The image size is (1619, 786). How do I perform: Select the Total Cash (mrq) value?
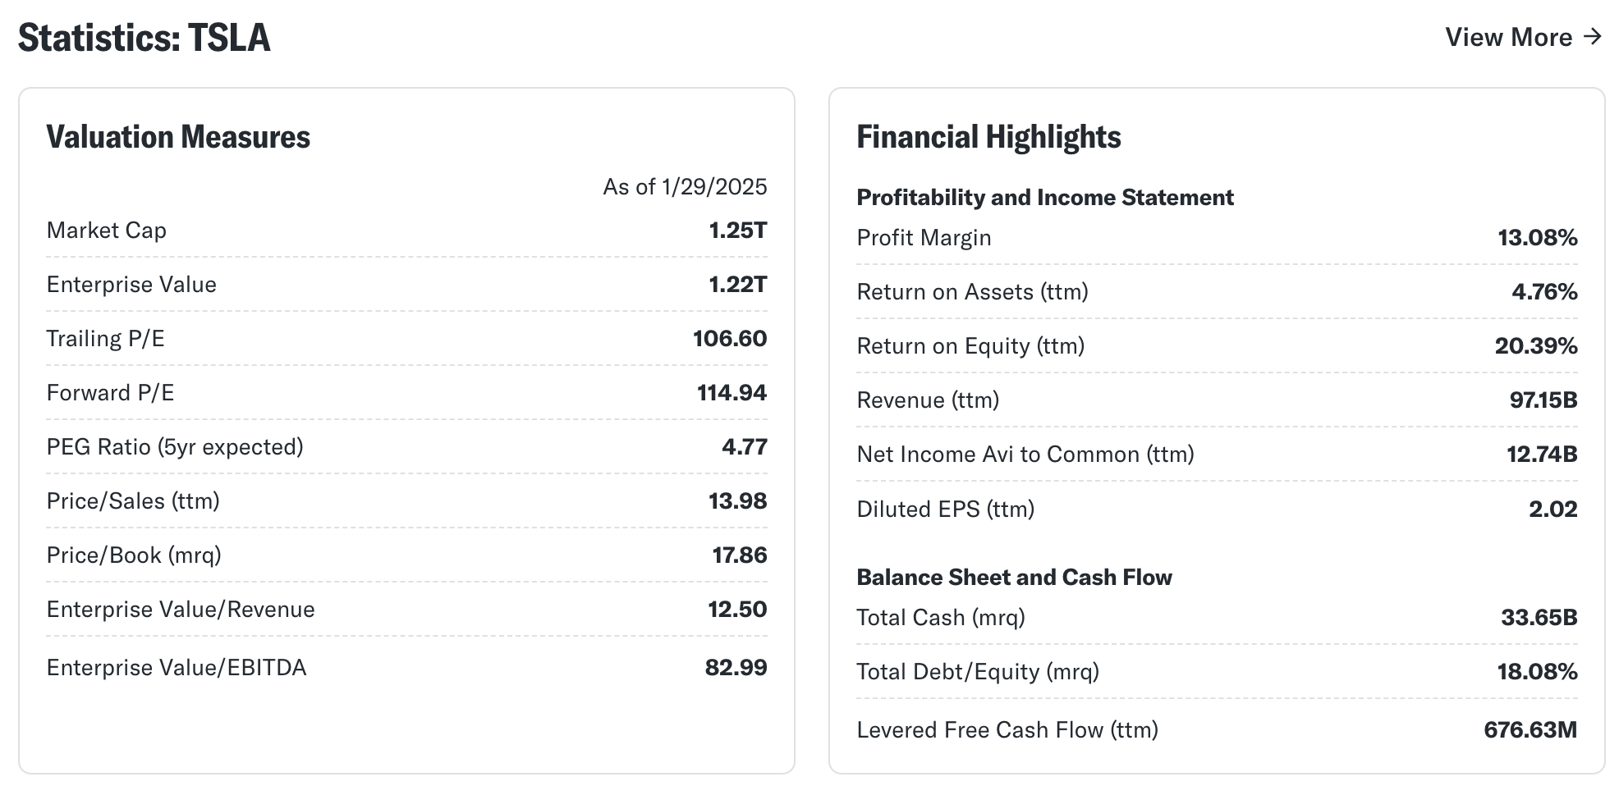click(1539, 618)
